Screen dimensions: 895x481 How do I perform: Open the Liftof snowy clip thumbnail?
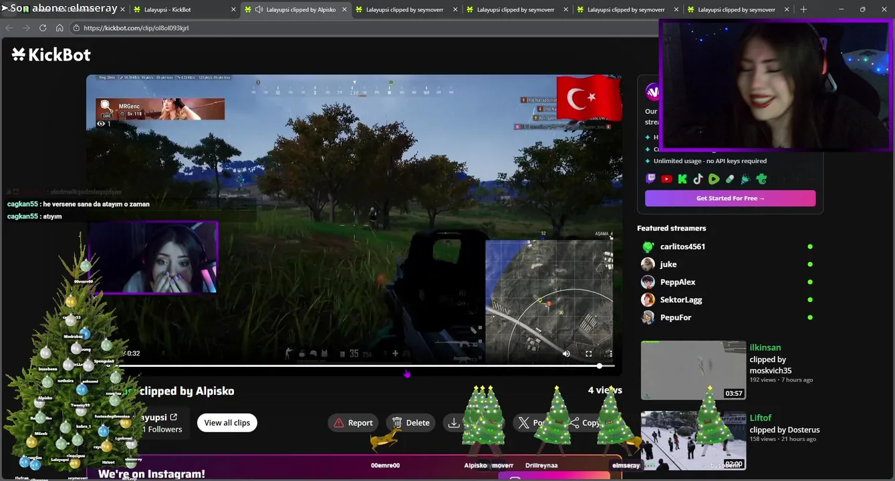point(693,440)
